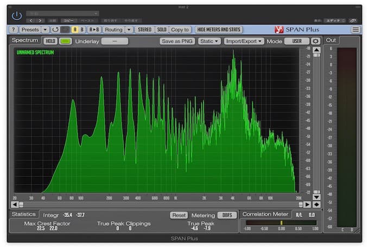The height and width of the screenshot is (249, 369).
Task: Select the Out meter tab
Action: point(331,41)
